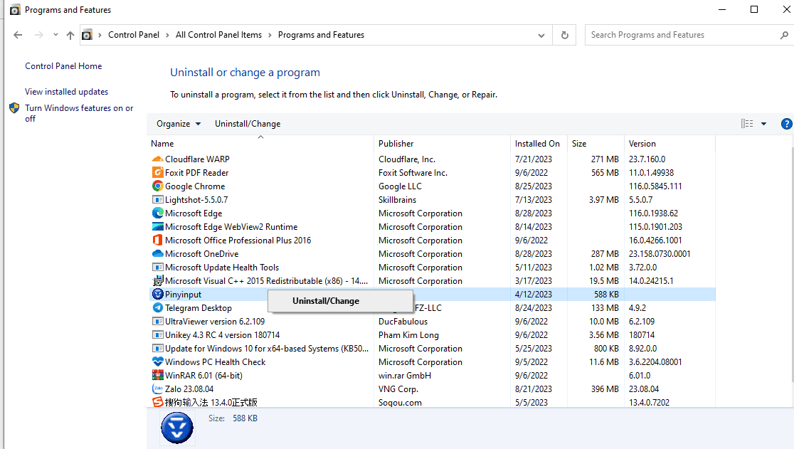Click the Microsoft OneDrive cloud icon
The image size is (794, 449).
[x=157, y=253]
